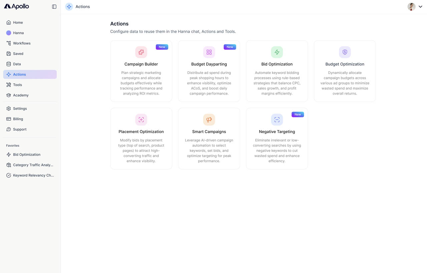Click the Campaign Builder puzzle icon
Image resolution: width=427 pixels, height=273 pixels.
click(x=141, y=52)
